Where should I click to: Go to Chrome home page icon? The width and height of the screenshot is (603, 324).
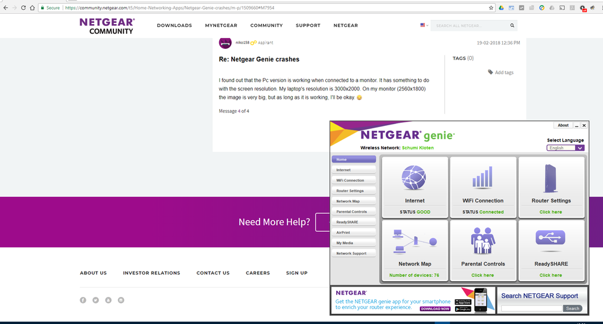[33, 8]
